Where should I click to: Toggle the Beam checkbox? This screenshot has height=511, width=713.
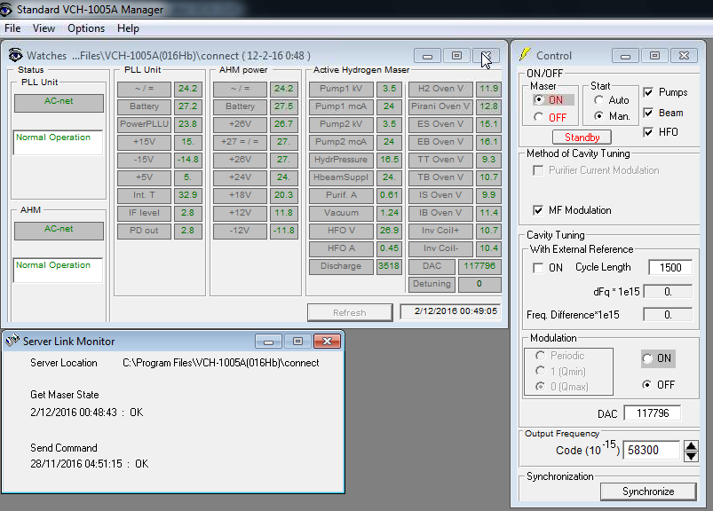[x=648, y=114]
